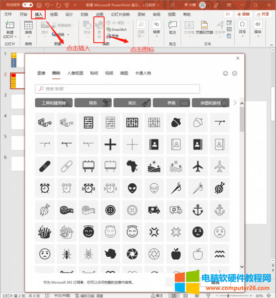This screenshot has height=298, width=276.
Task: Click the icon search input field
Action: [117, 89]
